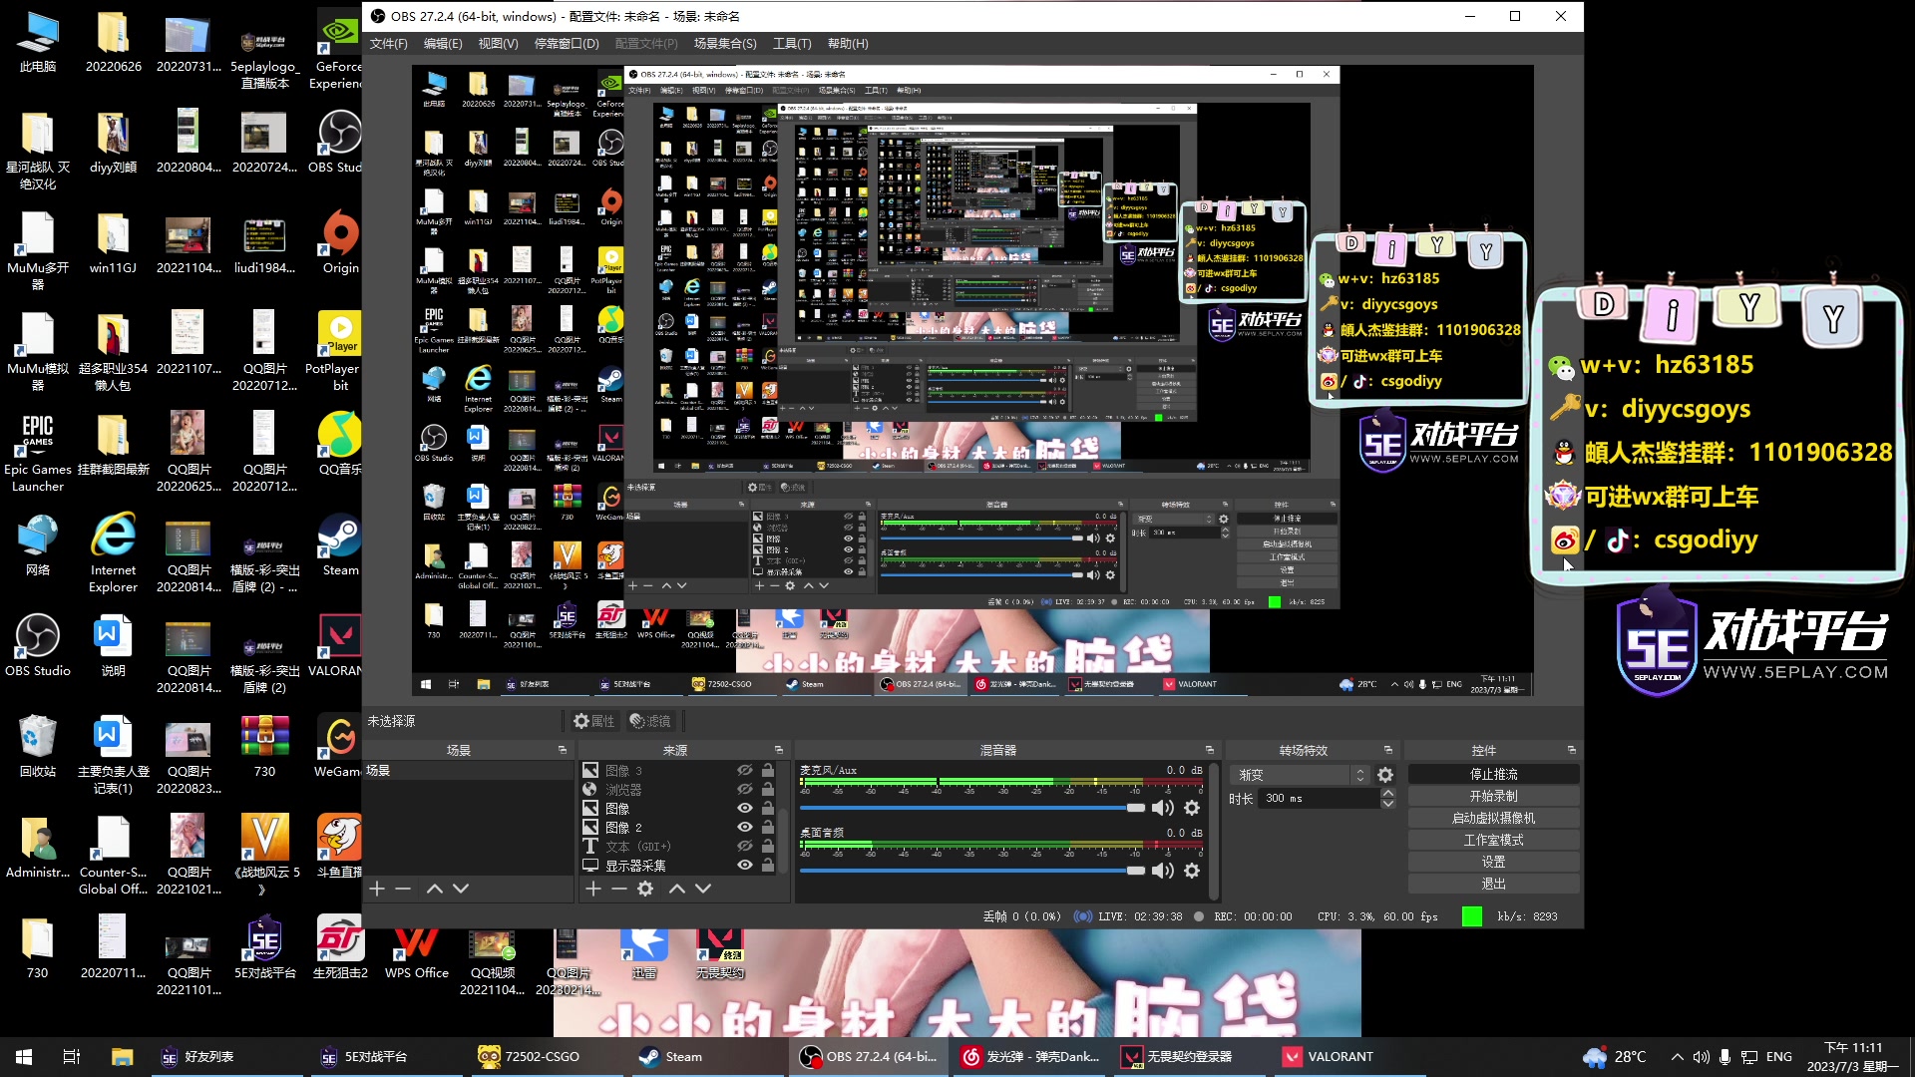Screen dimensions: 1915x1077
Task: Show the 浏览器 source via eye icon
Action: (744, 790)
